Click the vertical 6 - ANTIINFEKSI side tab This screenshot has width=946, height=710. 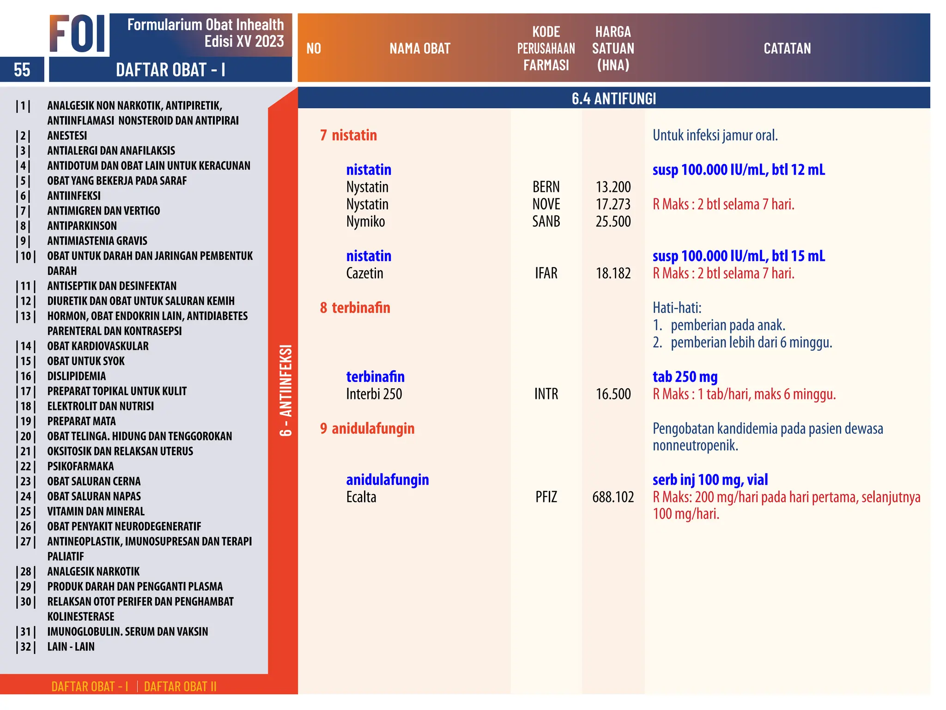coord(285,390)
